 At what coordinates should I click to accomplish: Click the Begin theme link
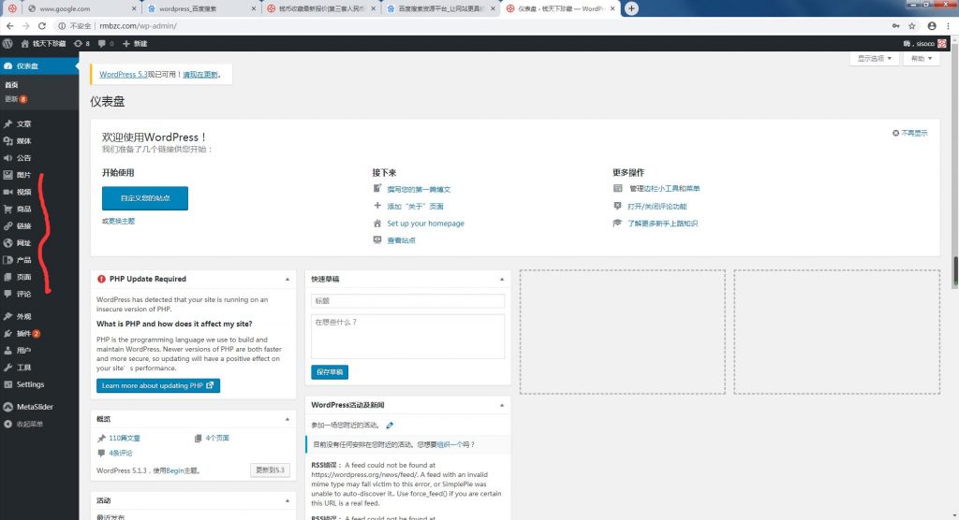coord(175,470)
